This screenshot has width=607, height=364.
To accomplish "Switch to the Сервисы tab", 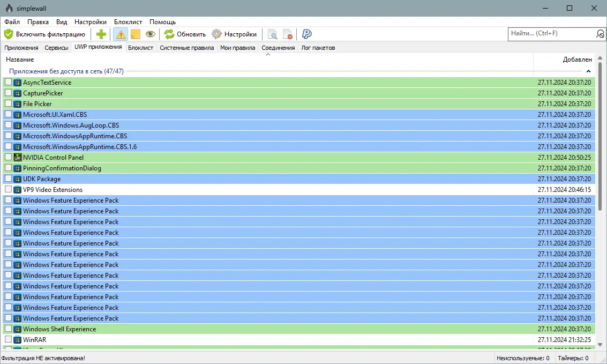I will click(56, 48).
